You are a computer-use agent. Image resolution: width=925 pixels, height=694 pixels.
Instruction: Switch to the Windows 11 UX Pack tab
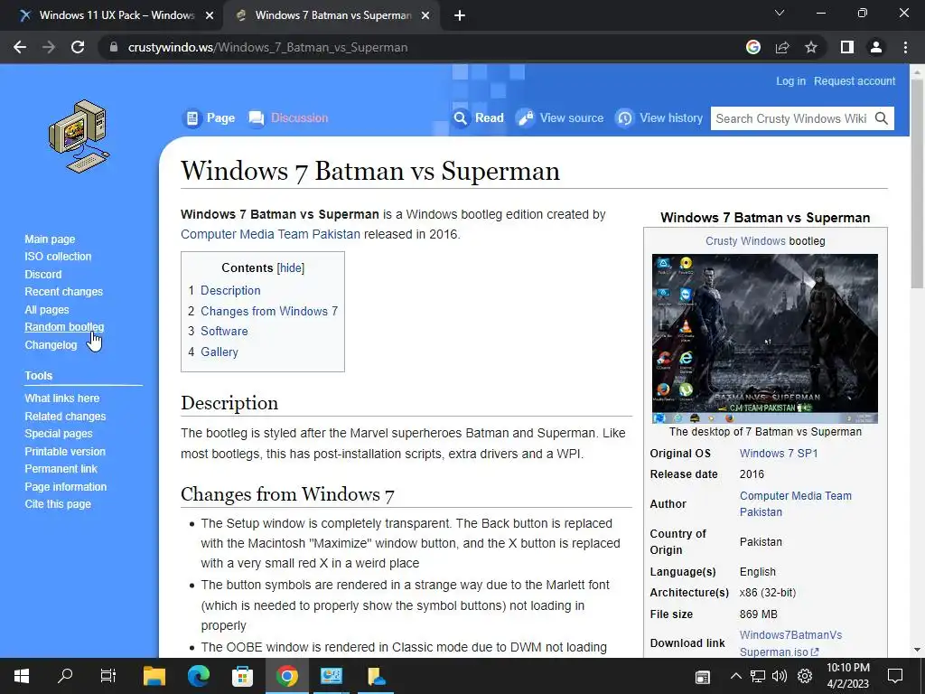(117, 15)
